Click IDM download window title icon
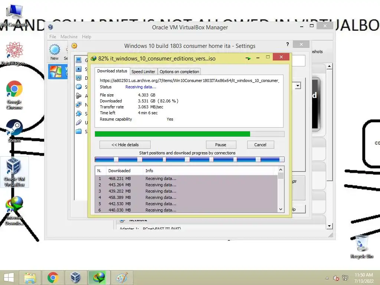Screen dimensions: 380x285 94,58
